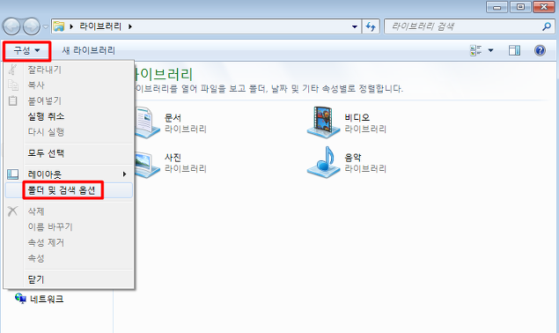Image resolution: width=559 pixels, height=333 pixels.
Task: Click 라이브러리 in the address path
Action: [100, 26]
